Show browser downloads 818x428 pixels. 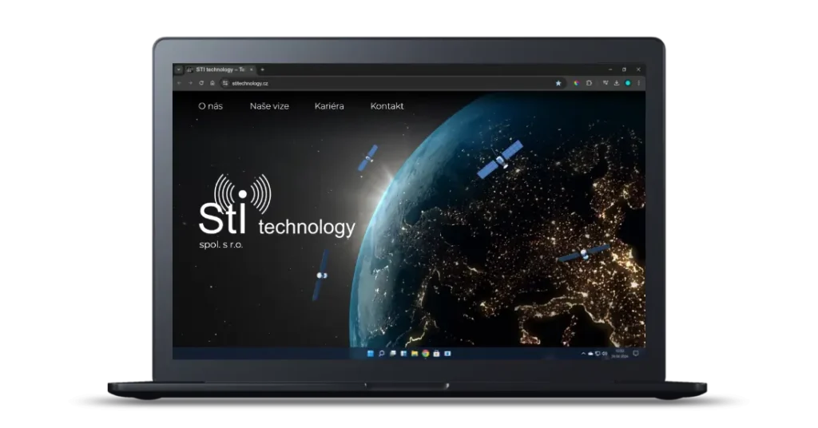pos(617,83)
